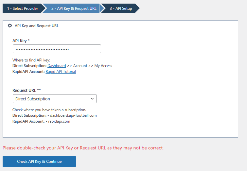Screen dimensions: 247x171
Task: Click the gear icon in panel header
Action: [x=10, y=26]
